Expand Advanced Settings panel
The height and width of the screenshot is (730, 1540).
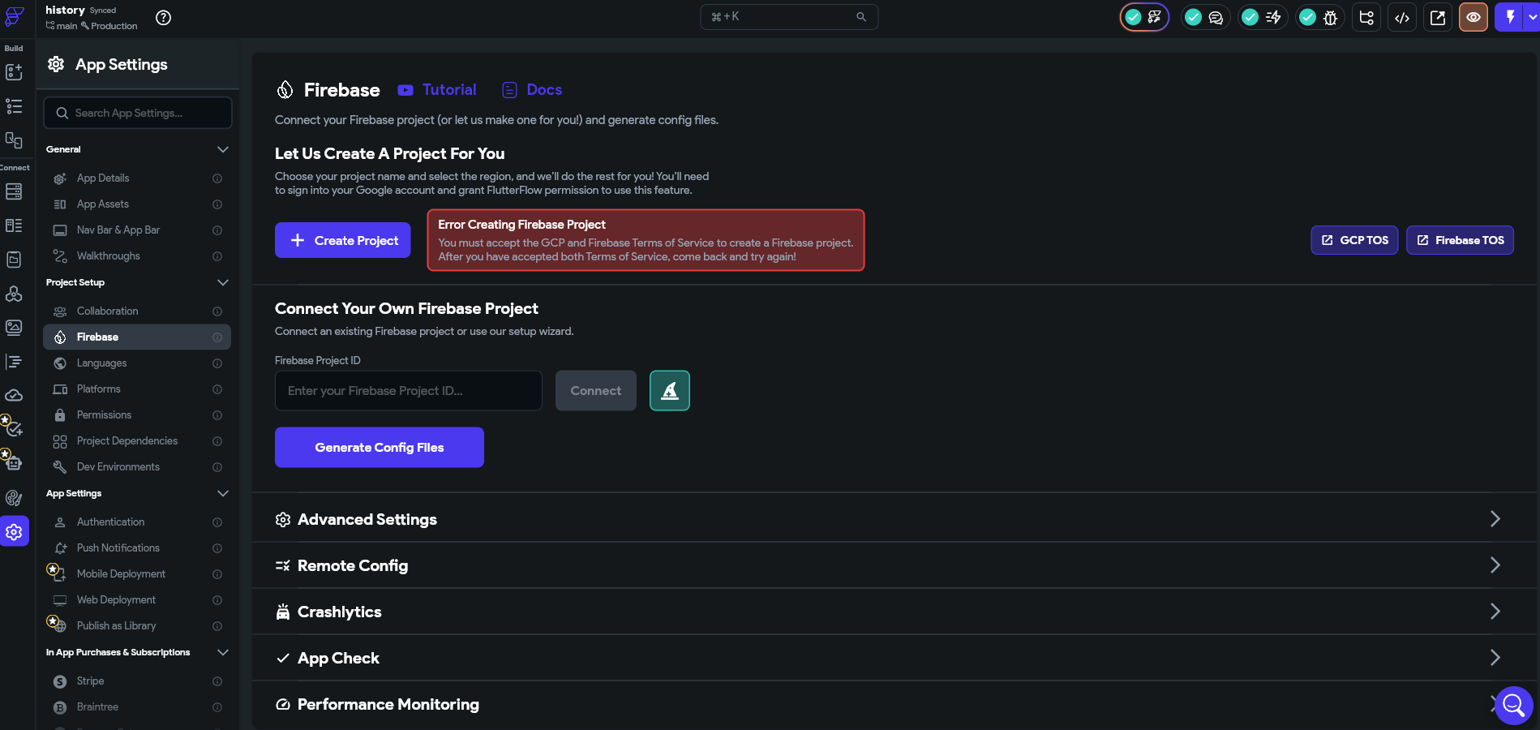894,519
